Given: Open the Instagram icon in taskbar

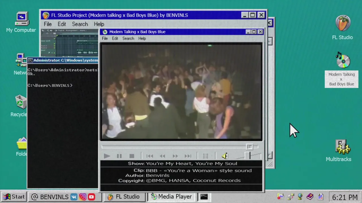Looking at the screenshot, I should click(x=83, y=197).
